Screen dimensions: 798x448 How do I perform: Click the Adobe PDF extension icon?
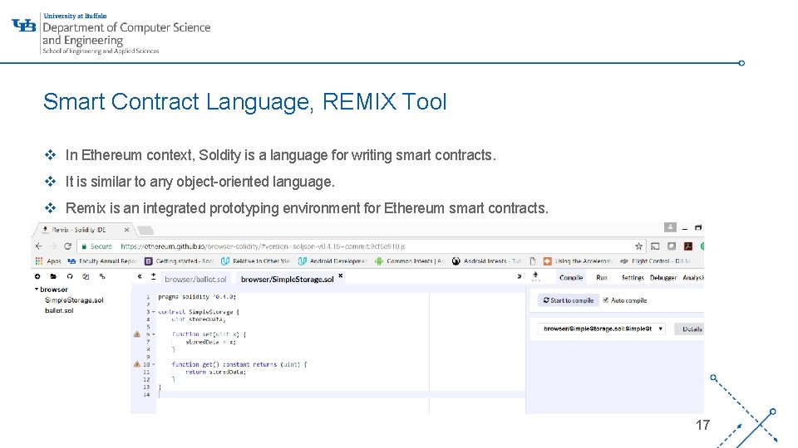click(688, 246)
